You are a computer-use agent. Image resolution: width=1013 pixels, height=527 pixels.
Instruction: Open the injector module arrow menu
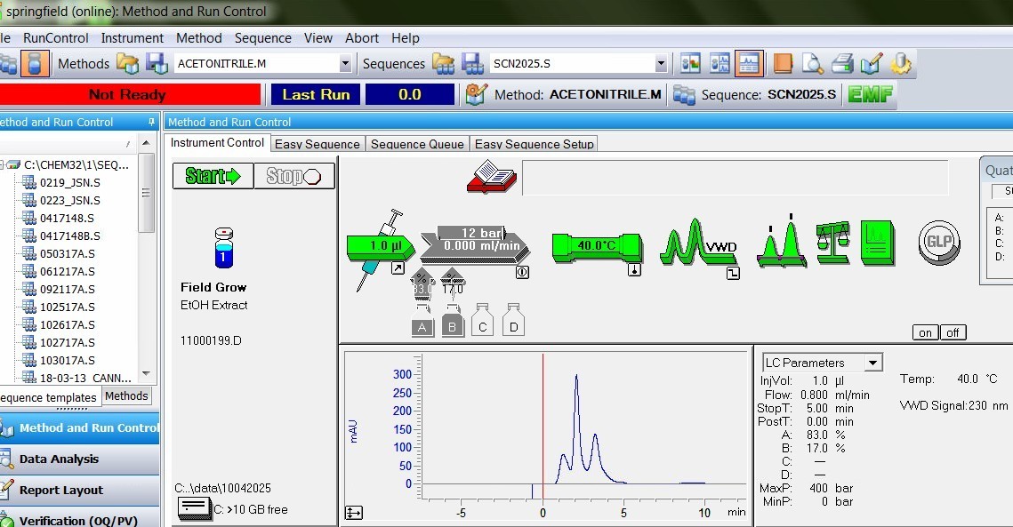click(398, 268)
